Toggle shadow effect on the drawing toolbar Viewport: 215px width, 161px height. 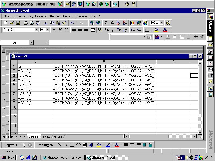click(144, 145)
